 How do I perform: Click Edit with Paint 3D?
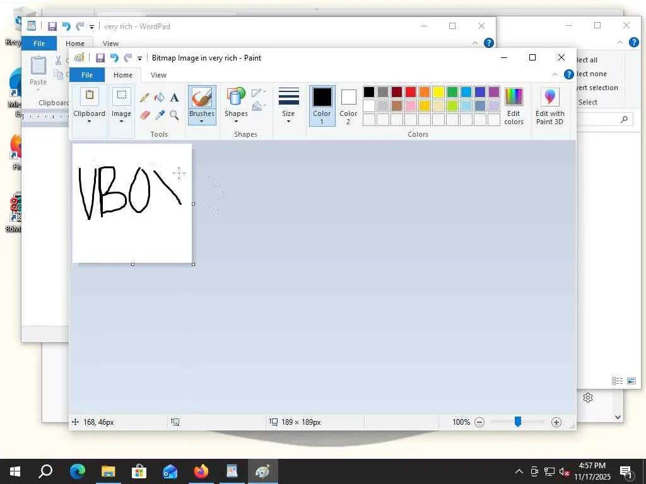[x=549, y=106]
